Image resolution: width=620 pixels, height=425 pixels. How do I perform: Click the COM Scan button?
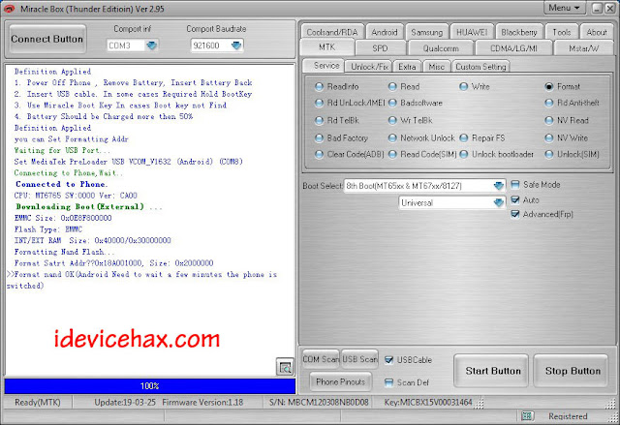pos(321,359)
